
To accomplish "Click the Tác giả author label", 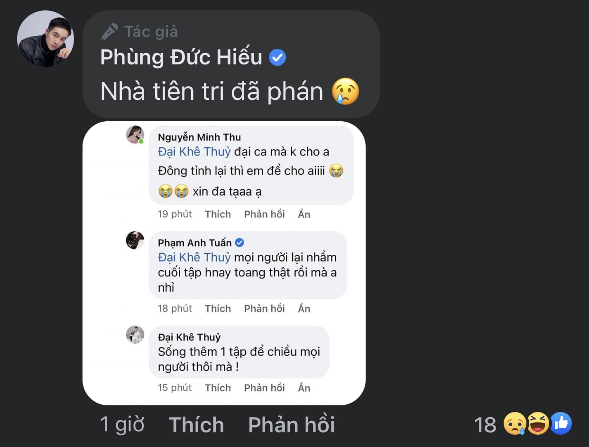I will pyautogui.click(x=151, y=32).
